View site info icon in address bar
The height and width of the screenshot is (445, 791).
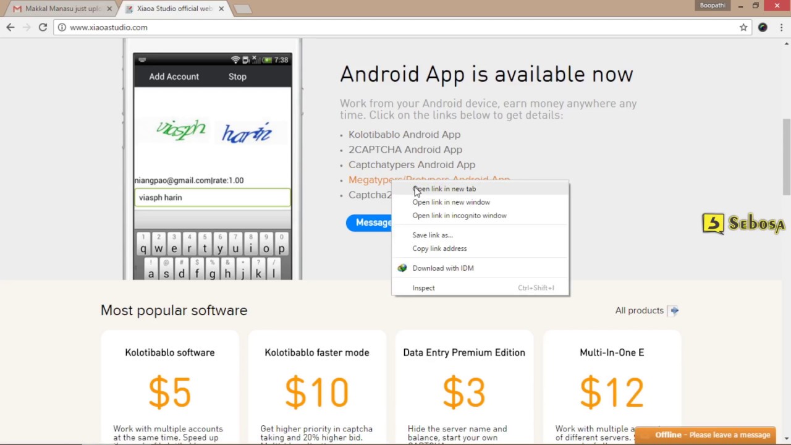click(x=61, y=27)
